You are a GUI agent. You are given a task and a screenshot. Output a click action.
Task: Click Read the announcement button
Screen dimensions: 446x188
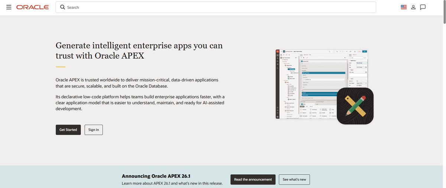pos(253,179)
